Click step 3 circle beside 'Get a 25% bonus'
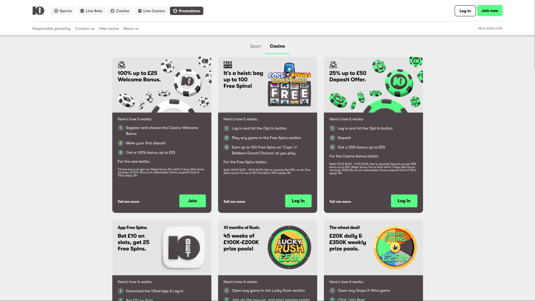This screenshot has height=301, width=535. pyautogui.click(x=332, y=147)
